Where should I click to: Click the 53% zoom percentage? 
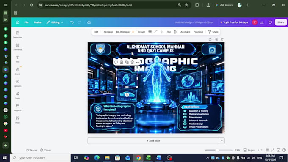point(237,150)
